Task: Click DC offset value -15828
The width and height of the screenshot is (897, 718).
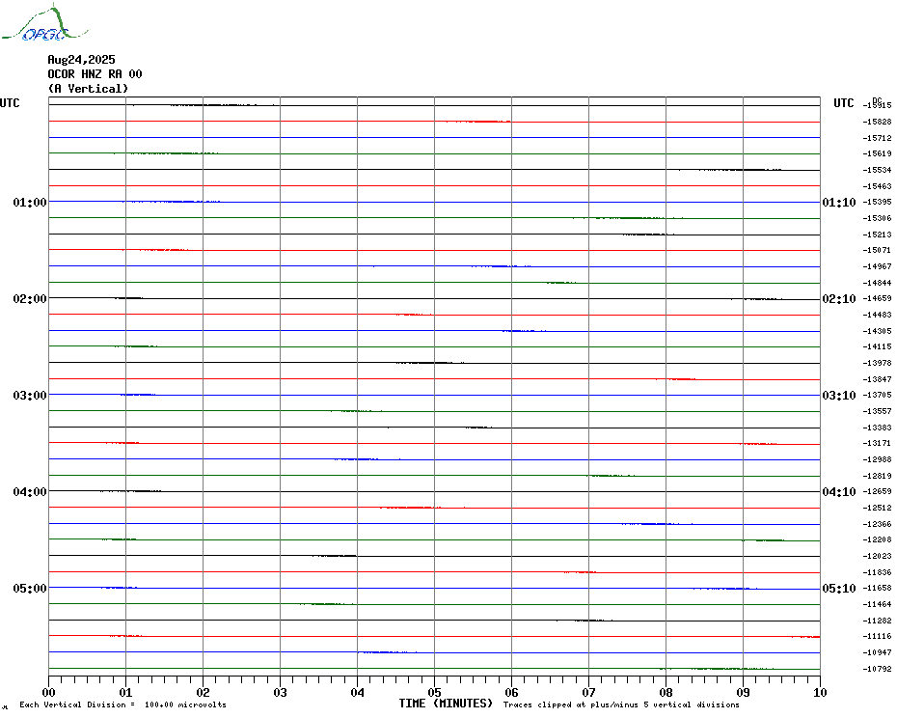Action: (x=877, y=122)
